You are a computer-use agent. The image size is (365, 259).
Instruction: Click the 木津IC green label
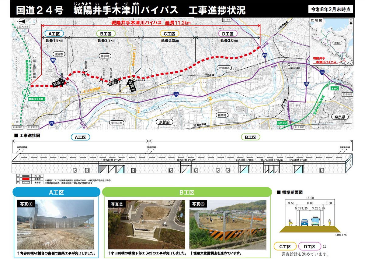[335, 88]
